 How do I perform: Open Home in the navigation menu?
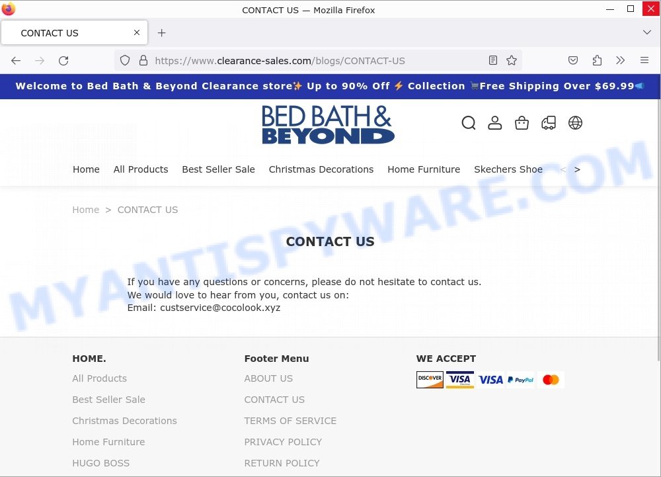pos(86,169)
